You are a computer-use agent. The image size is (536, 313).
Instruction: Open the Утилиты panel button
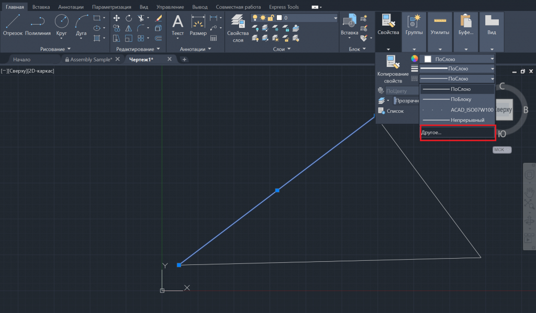pyautogui.click(x=440, y=31)
